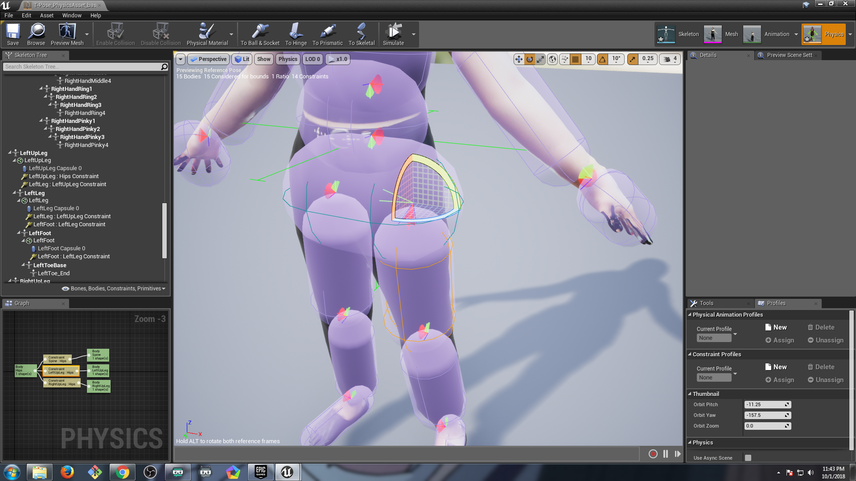
Task: Toggle world coordinate system globe
Action: [552, 59]
